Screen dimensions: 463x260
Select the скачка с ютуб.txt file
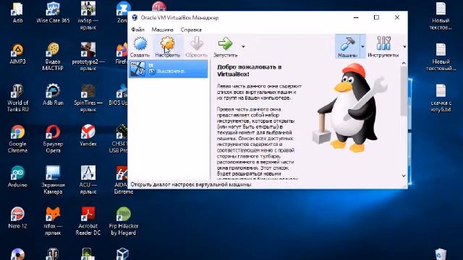point(441,98)
